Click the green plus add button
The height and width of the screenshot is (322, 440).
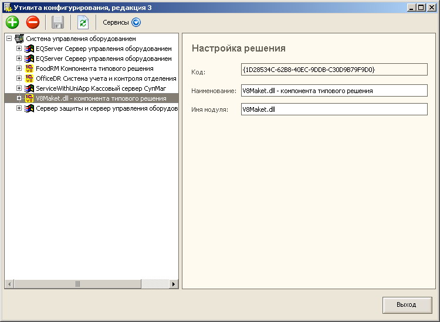coord(12,23)
